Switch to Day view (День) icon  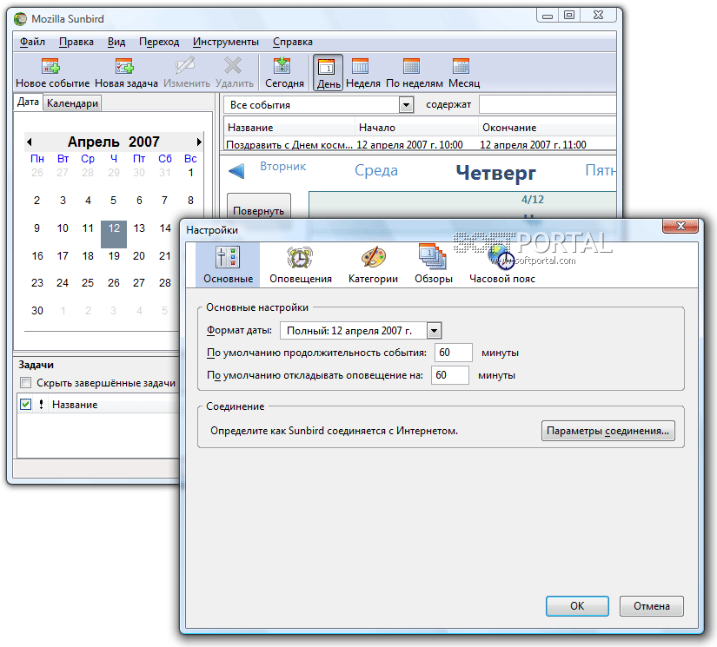tap(327, 68)
